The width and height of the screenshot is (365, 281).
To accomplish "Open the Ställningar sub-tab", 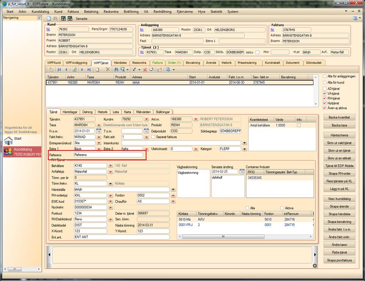I will click(x=163, y=112).
